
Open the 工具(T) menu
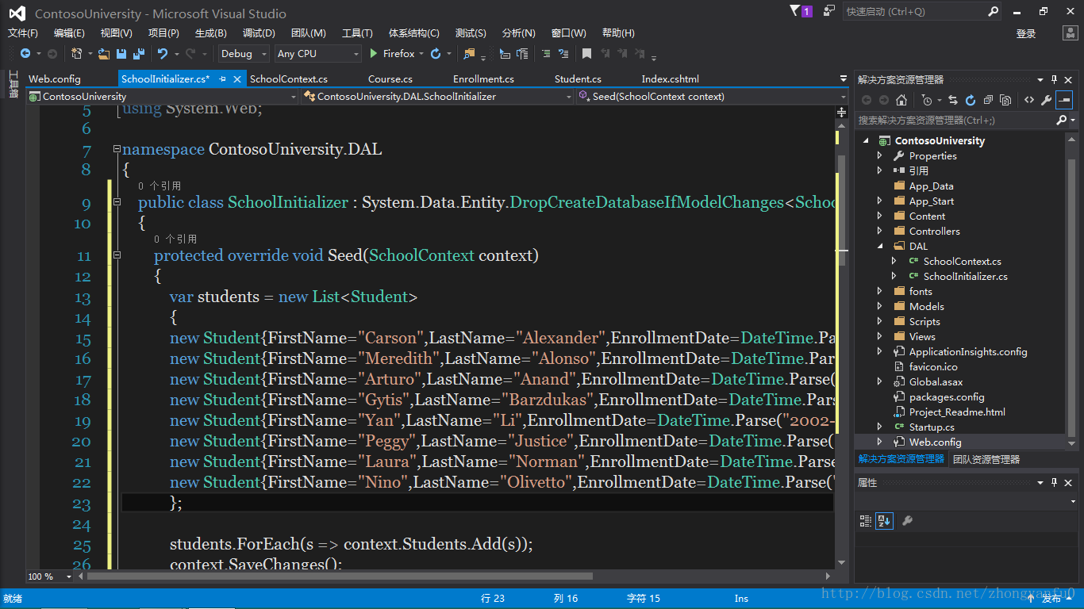(357, 33)
